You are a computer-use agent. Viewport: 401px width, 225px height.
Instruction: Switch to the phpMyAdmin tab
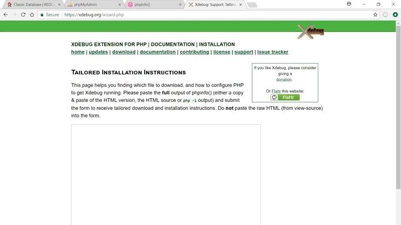[x=93, y=4]
